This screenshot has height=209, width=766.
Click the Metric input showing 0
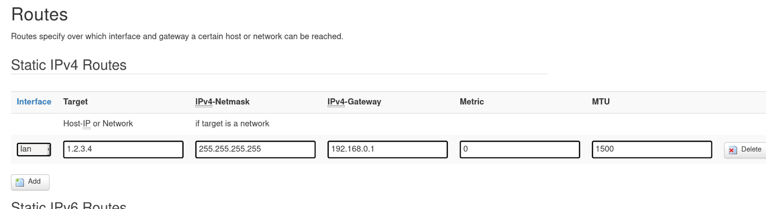point(520,149)
